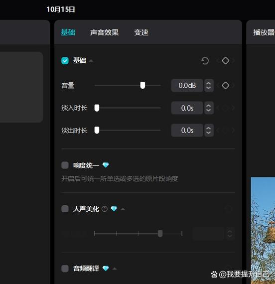Click the 人声美化 premium diamond icon
The image size is (275, 284).
click(x=114, y=209)
